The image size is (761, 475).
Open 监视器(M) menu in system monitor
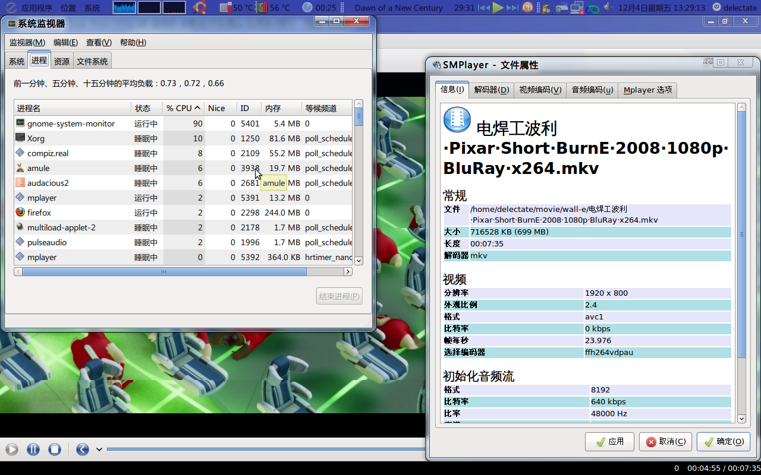click(27, 42)
